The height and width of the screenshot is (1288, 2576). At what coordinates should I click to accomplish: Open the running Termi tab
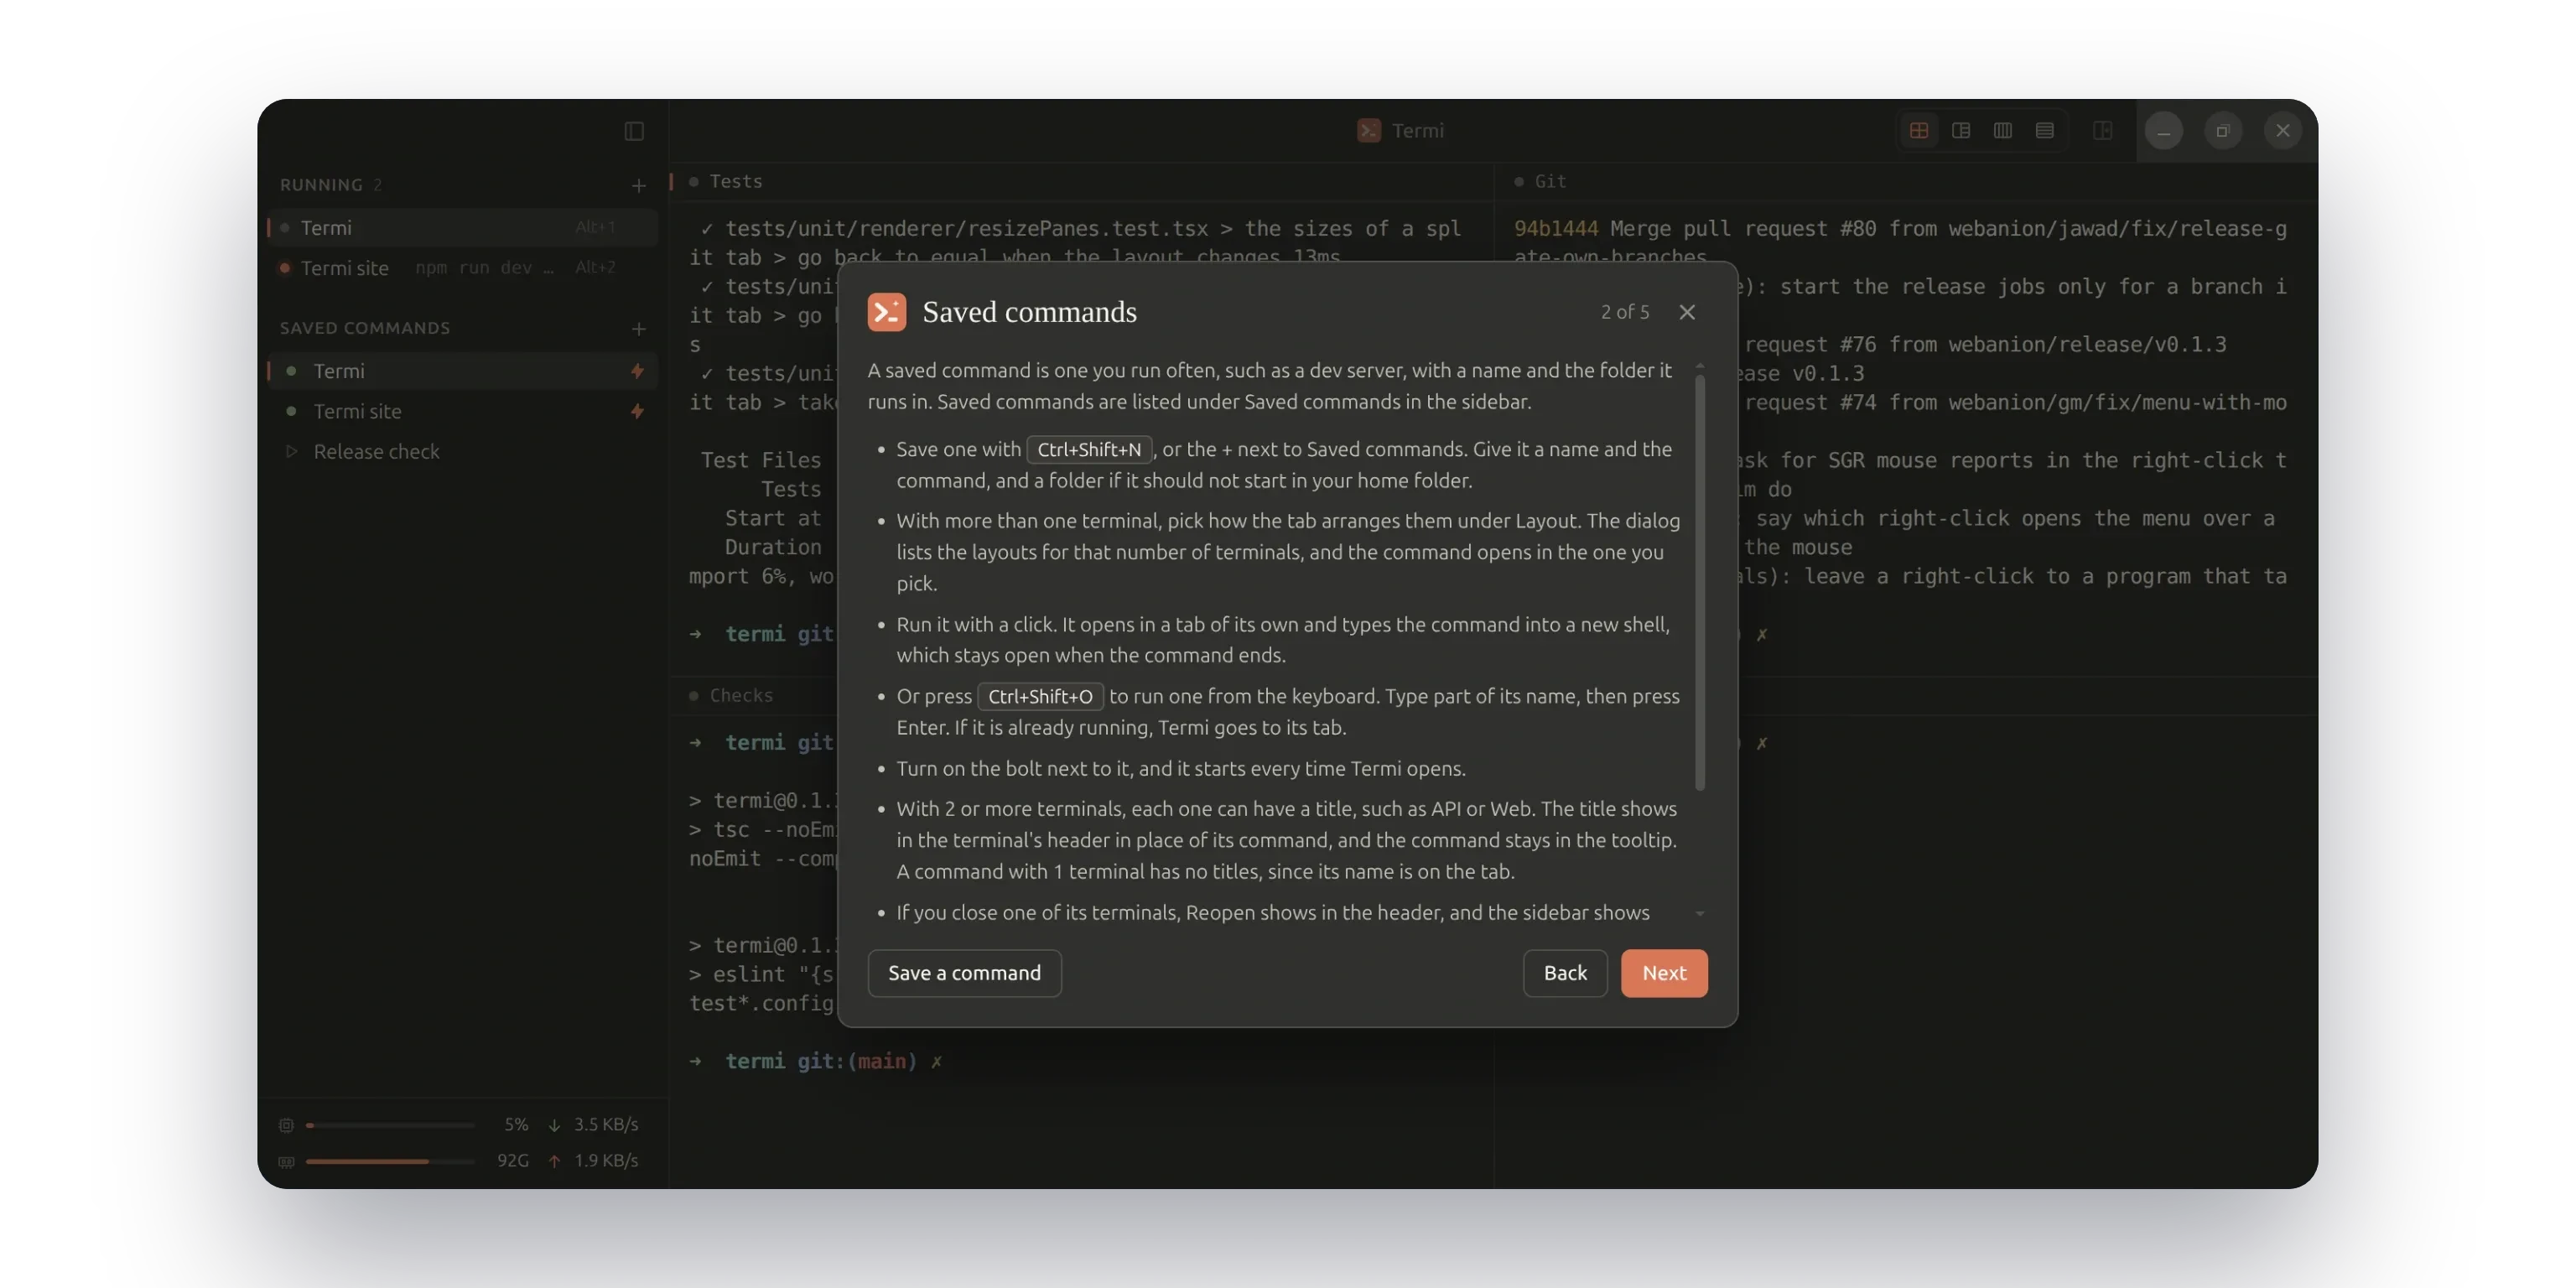tap(463, 228)
